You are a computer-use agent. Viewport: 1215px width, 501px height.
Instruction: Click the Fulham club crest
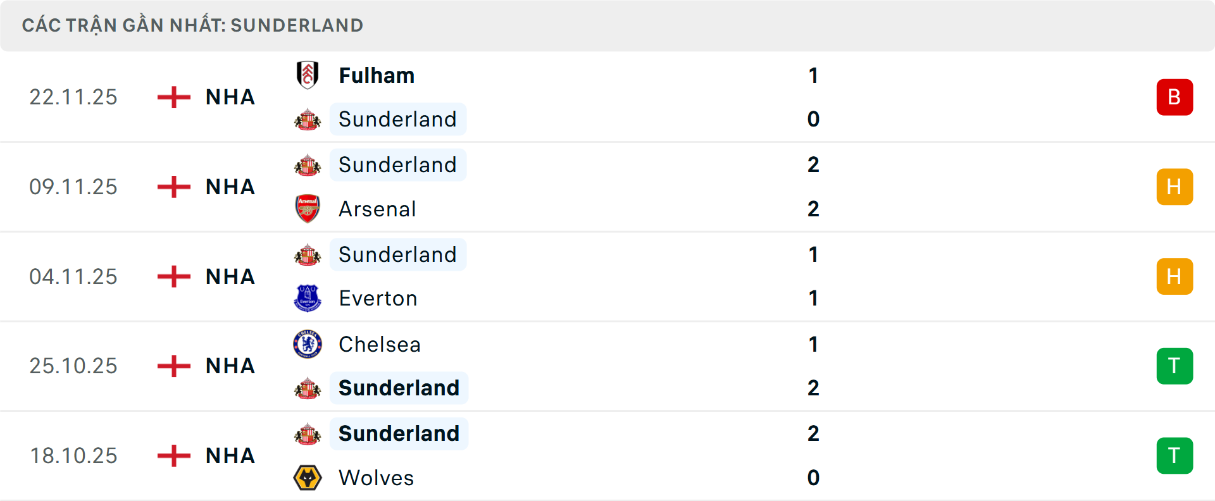pos(308,75)
